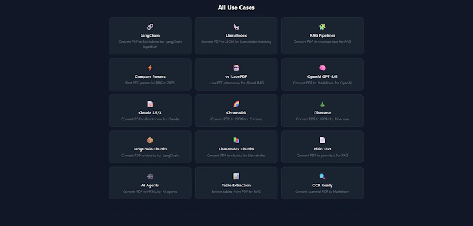Click 'Convert PDF to Markdown for OpenAI' text
Viewport: 473px width, 226px height.
click(322, 83)
